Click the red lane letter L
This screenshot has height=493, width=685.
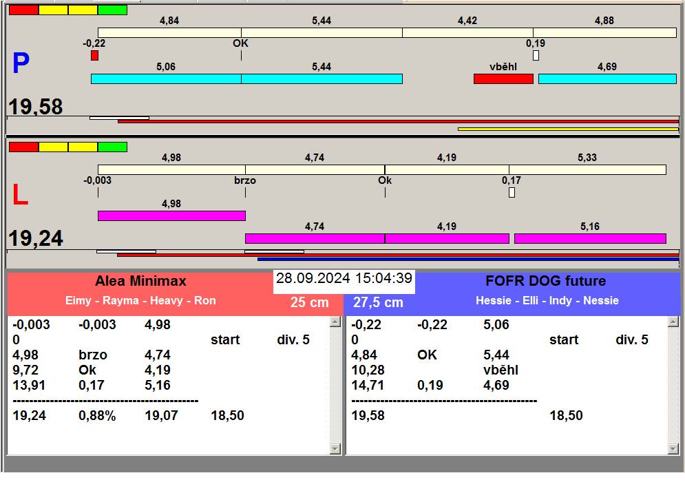pos(20,194)
